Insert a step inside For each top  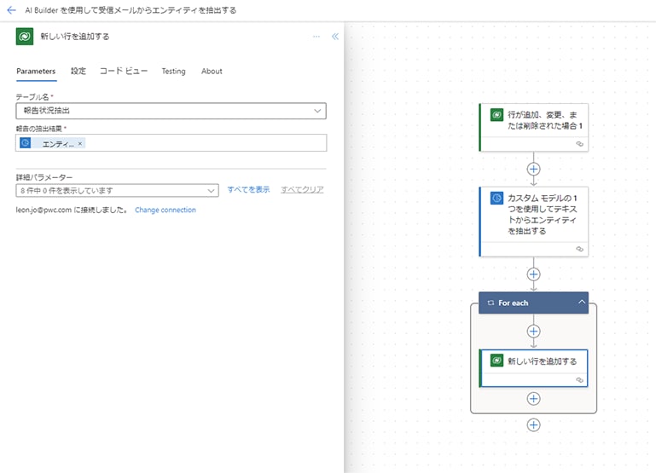coord(534,331)
